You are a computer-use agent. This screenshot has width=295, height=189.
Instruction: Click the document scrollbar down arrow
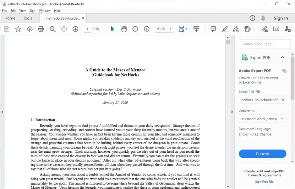pyautogui.click(x=228, y=186)
